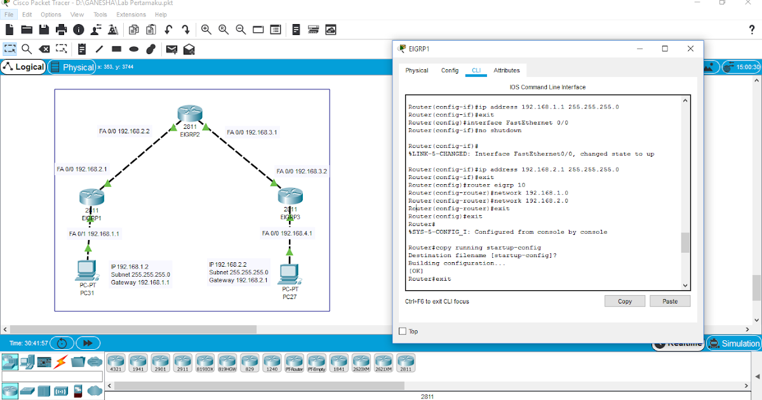The width and height of the screenshot is (762, 400).
Task: Select the 2811 router model in device list
Action: 406,362
